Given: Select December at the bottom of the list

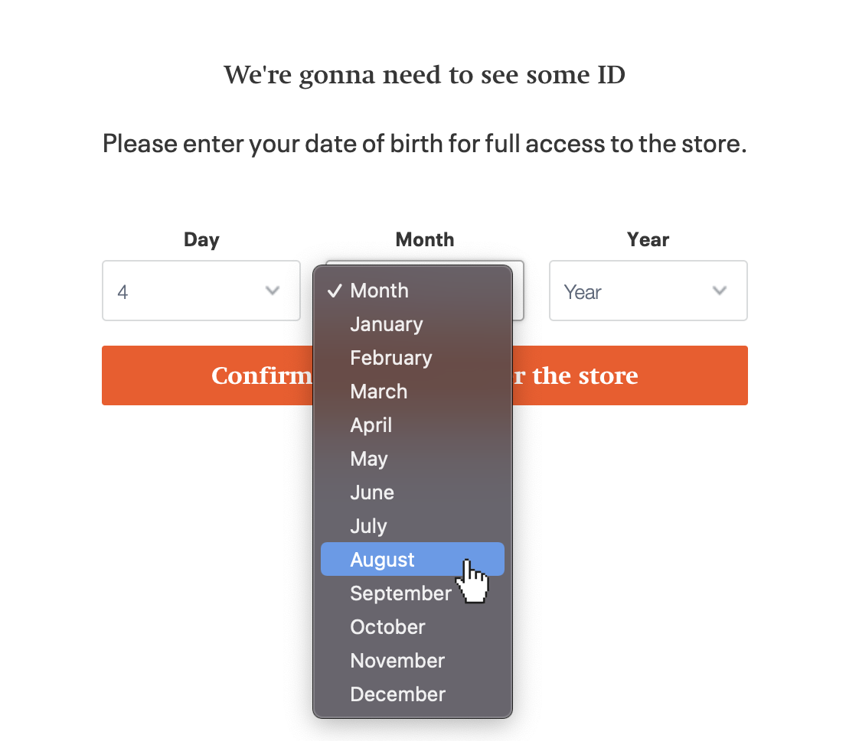Looking at the screenshot, I should [397, 694].
